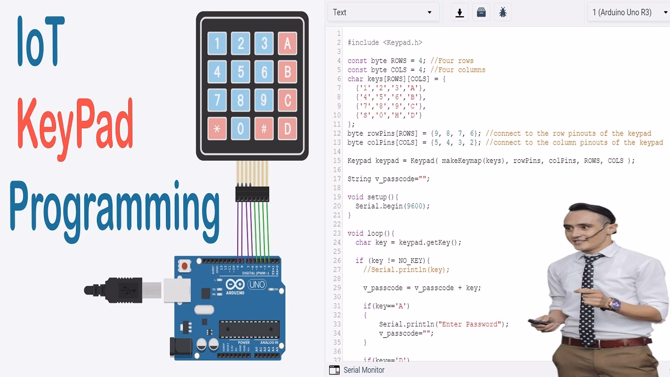
Task: Open the code snippets library
Action: [x=481, y=12]
